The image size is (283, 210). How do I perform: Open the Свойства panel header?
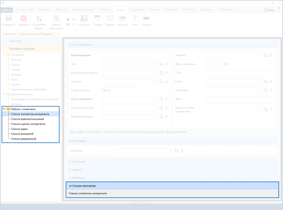point(15,41)
